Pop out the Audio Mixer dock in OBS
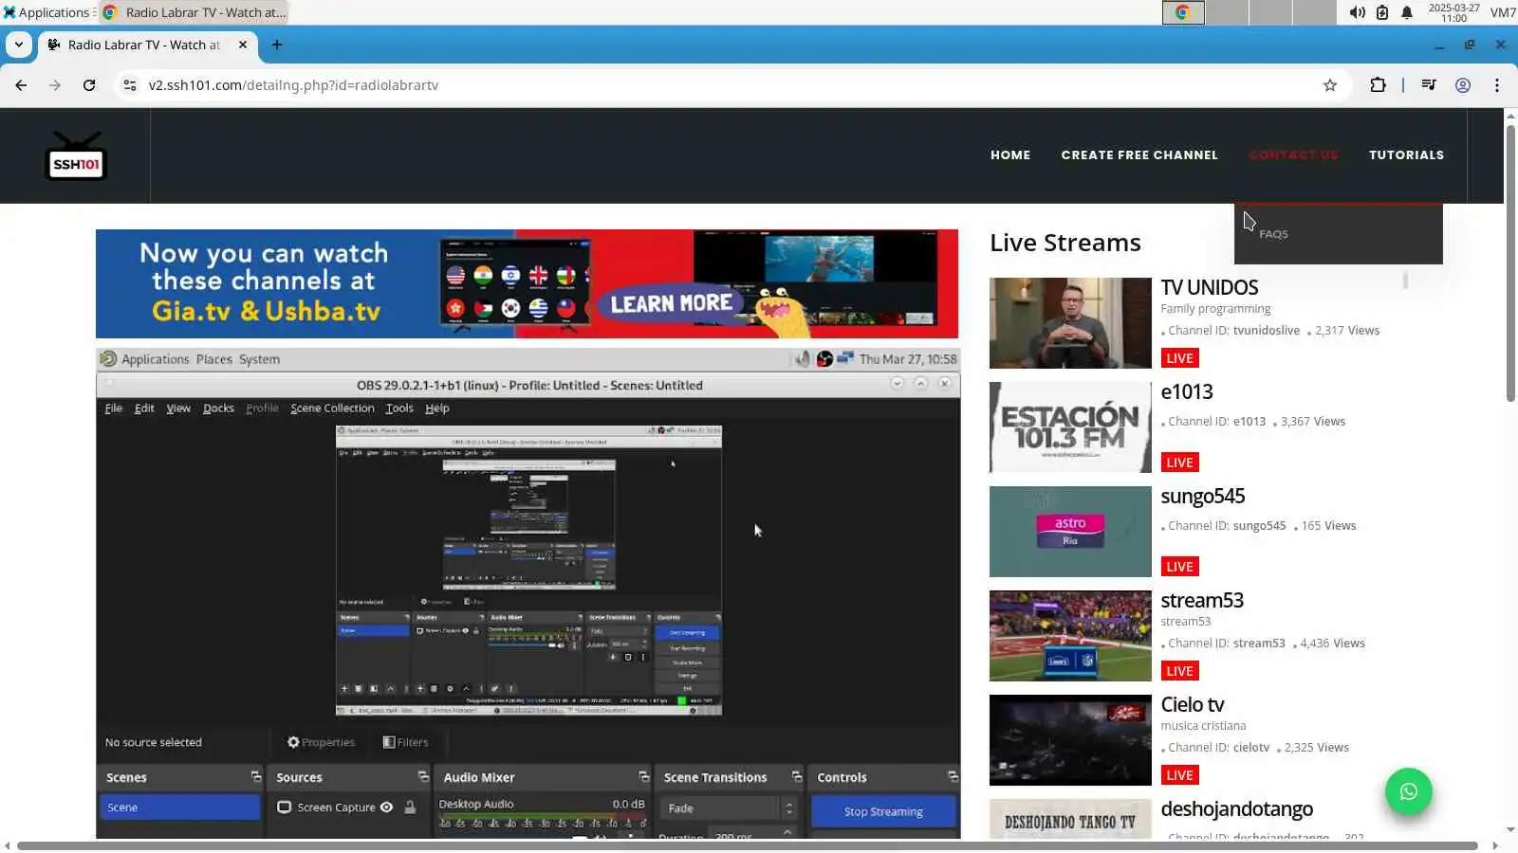 pos(644,777)
